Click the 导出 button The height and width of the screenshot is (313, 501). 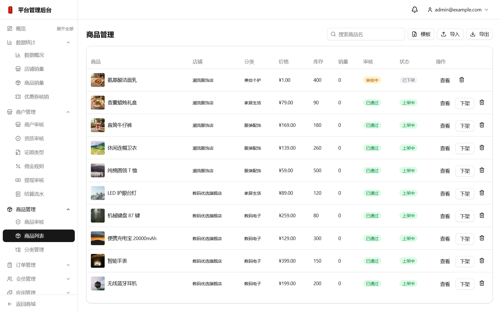tap(479, 34)
